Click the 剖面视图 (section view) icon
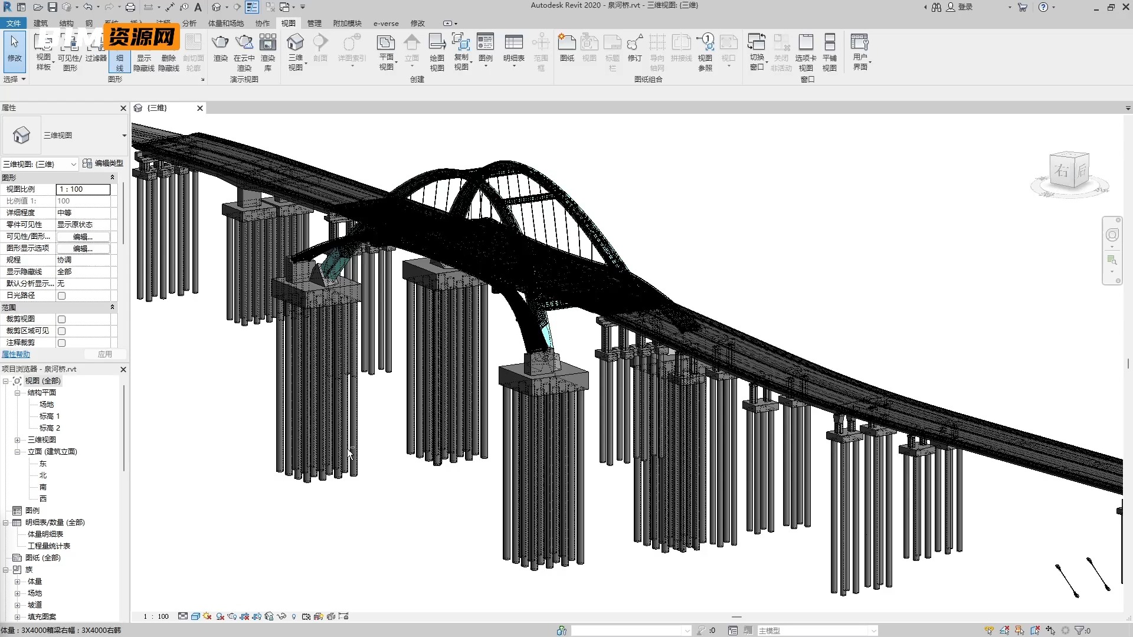This screenshot has width=1133, height=637. [320, 48]
